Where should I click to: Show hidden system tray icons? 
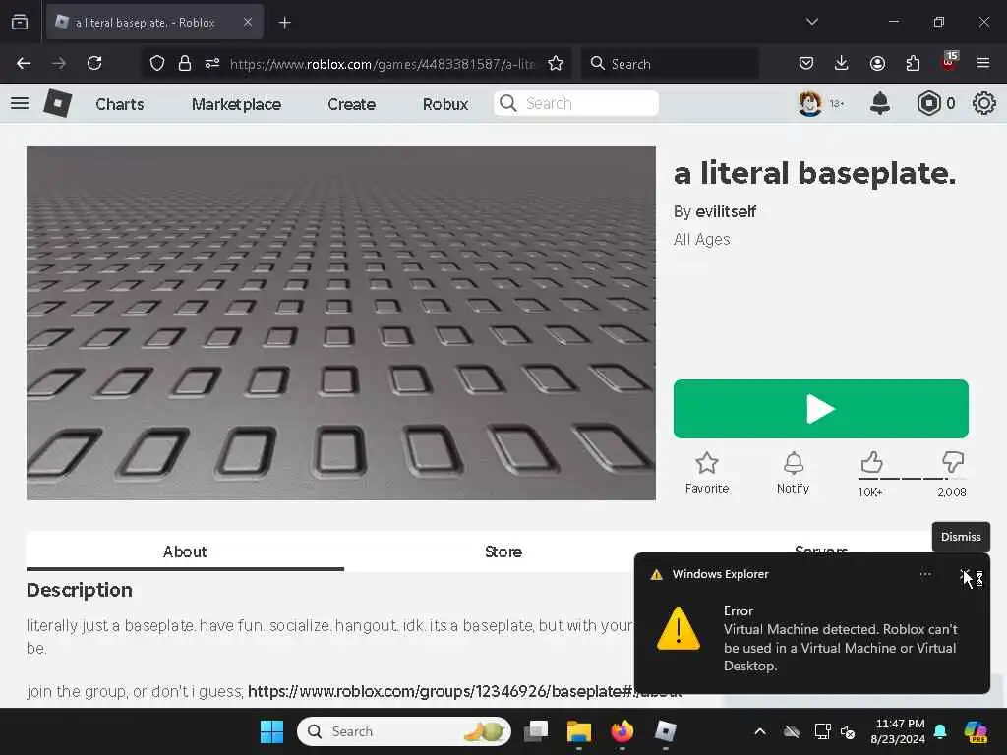pos(760,731)
